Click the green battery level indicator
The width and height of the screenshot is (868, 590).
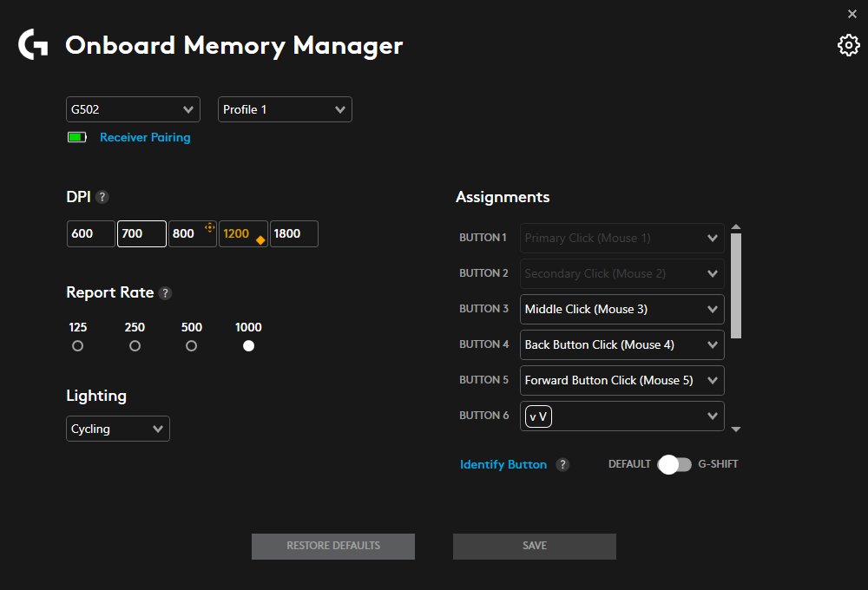[x=76, y=137]
